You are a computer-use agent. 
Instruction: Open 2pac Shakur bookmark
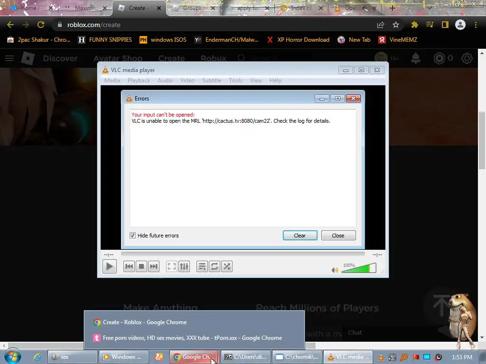tap(39, 40)
